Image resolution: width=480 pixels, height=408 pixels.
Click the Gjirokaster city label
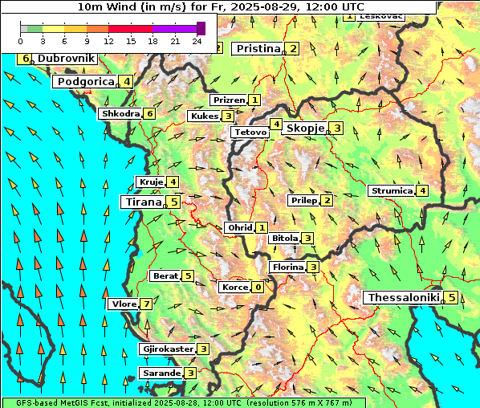(168, 349)
